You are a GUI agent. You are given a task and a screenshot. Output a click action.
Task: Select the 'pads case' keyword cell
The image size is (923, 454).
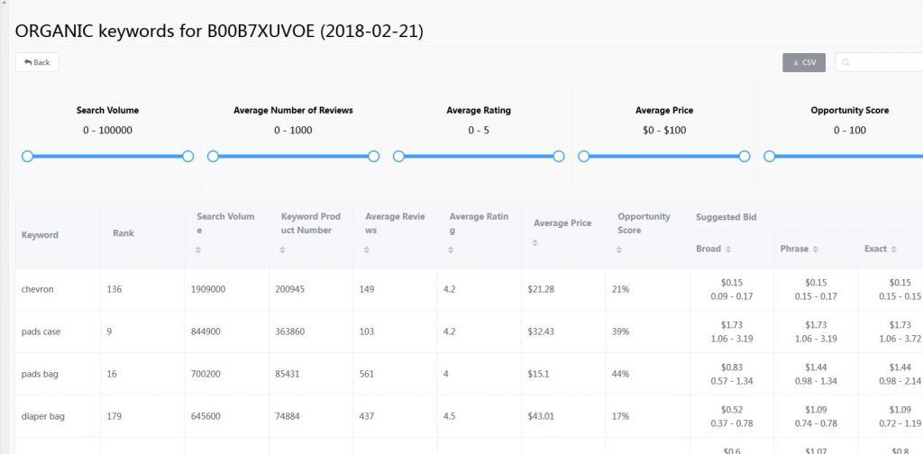41,331
